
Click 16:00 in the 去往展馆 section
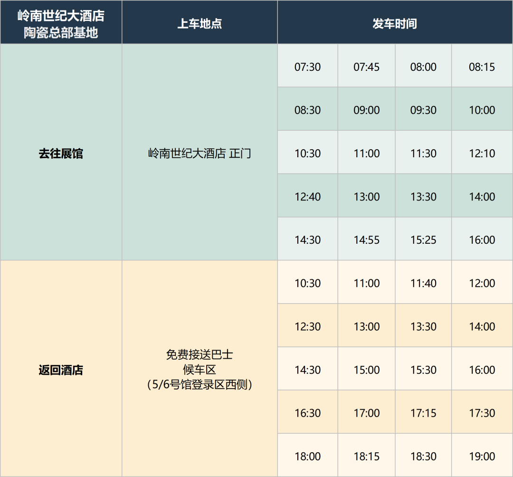pyautogui.click(x=482, y=238)
